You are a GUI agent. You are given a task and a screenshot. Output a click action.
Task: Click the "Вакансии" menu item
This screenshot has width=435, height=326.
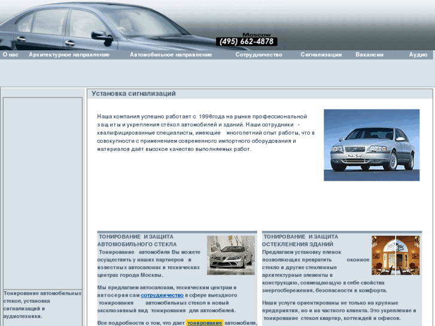(370, 54)
